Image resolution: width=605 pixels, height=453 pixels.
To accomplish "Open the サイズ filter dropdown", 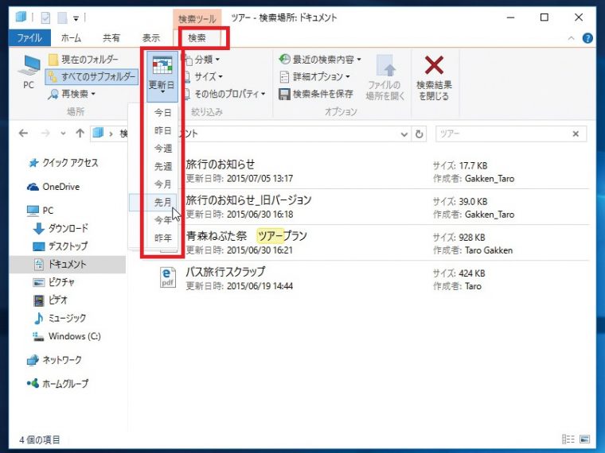I will pos(204,76).
